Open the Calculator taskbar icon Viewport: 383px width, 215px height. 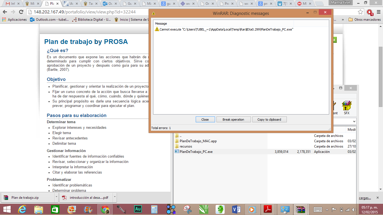coord(154,209)
